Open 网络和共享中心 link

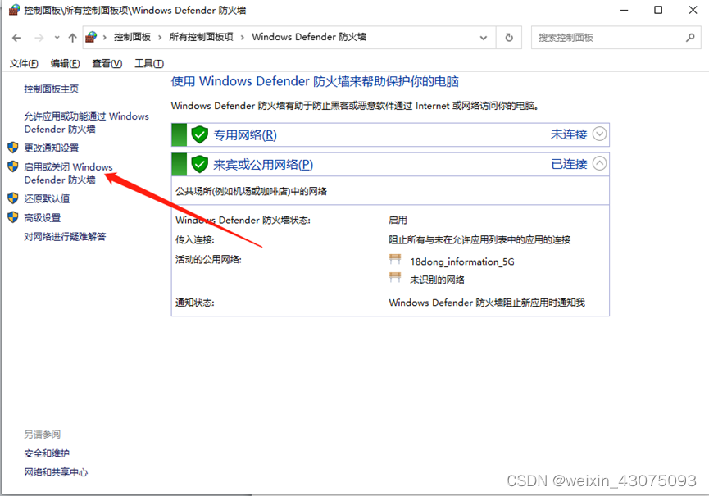[x=56, y=472]
